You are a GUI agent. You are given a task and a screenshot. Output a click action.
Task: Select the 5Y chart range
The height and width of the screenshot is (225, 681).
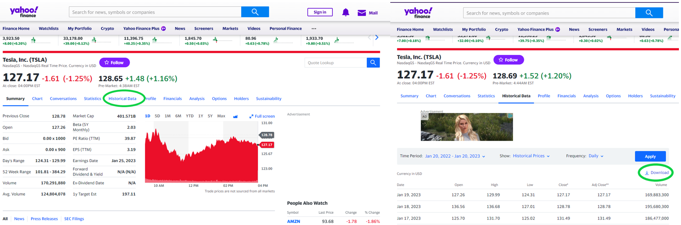coord(210,116)
